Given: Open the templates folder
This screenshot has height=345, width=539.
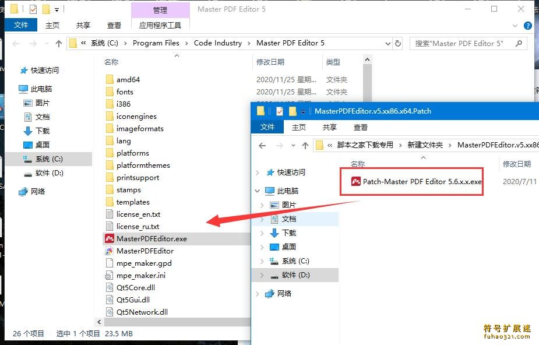Looking at the screenshot, I should point(135,202).
